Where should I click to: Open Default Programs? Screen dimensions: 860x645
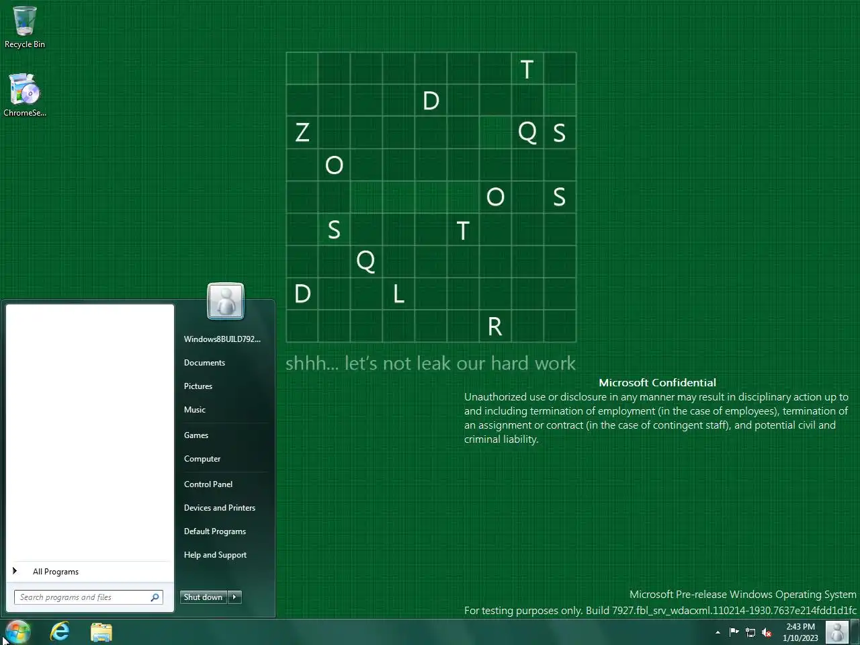pos(215,531)
